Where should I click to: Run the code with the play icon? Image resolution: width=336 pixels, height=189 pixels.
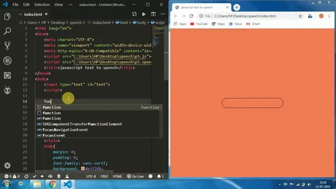point(144,14)
